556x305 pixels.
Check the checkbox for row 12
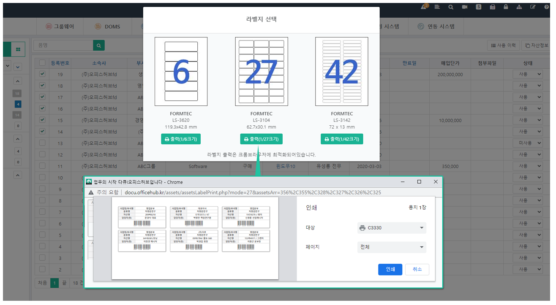42,154
